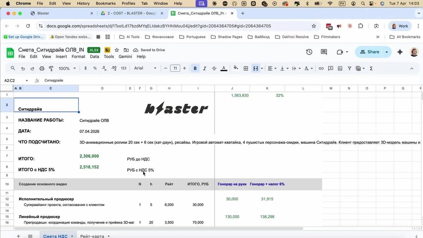Increase the font size
This screenshot has width=423, height=238.
[x=184, y=68]
